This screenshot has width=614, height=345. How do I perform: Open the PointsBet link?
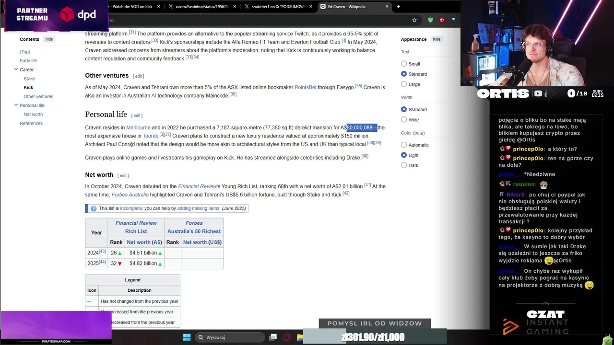tap(306, 87)
